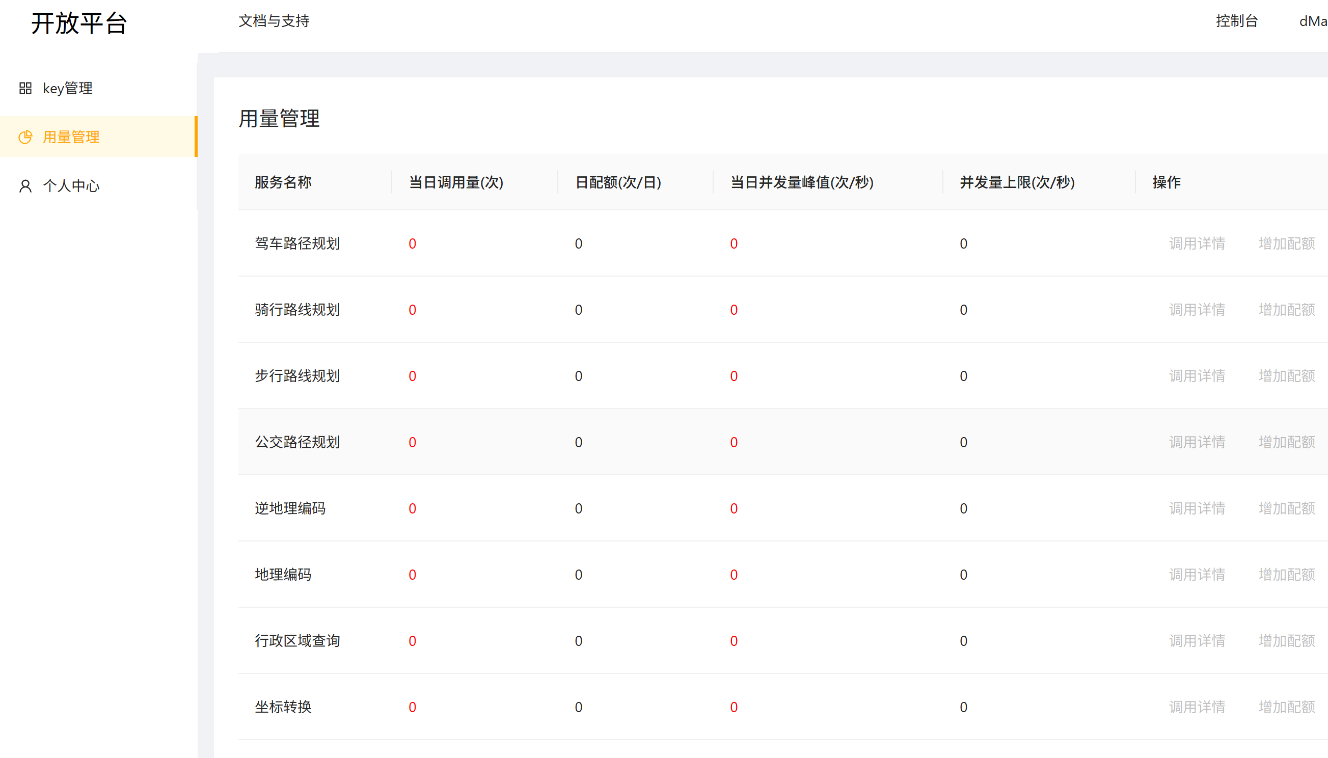Click the 用量管理 pie chart icon
Image resolution: width=1328 pixels, height=758 pixels.
point(25,137)
